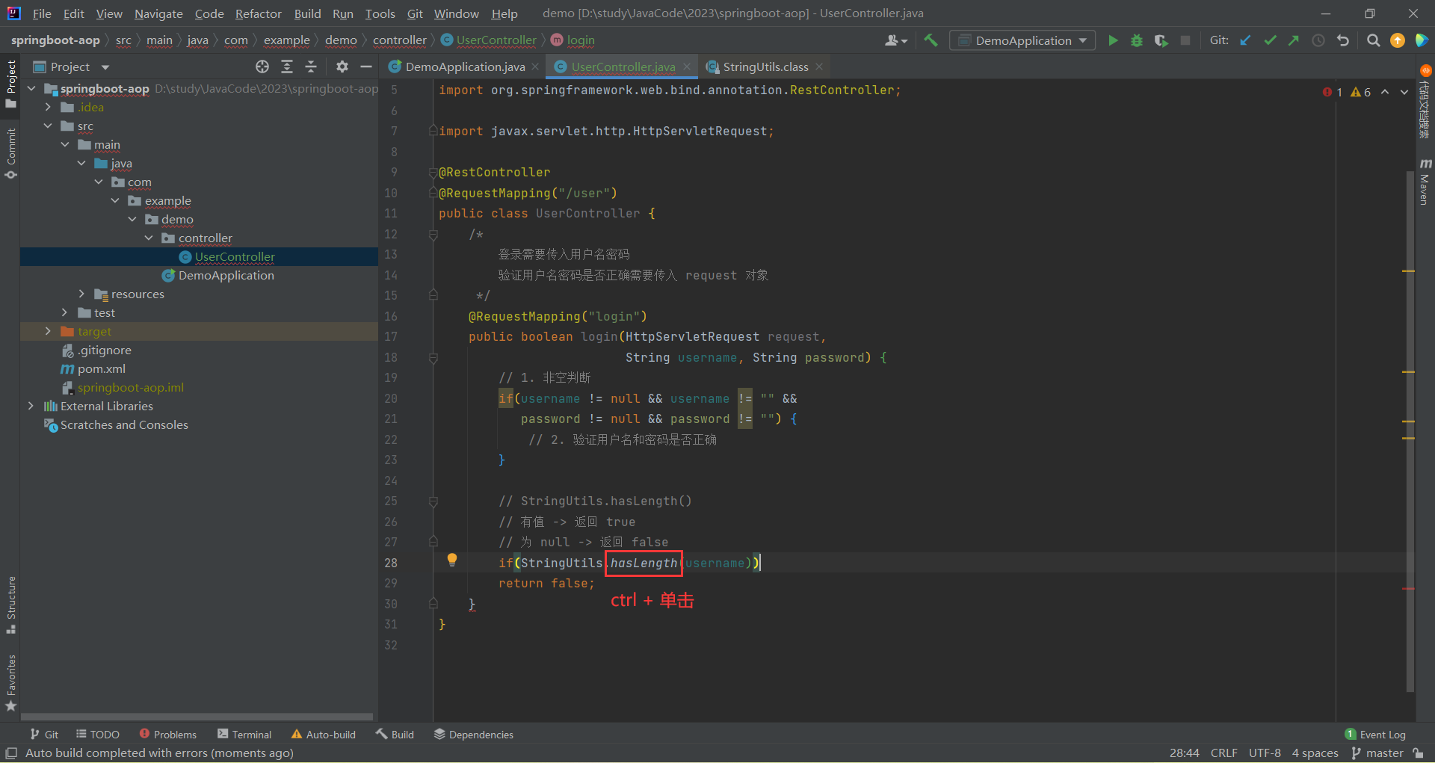
Task: Click the master git branch widget
Action: [x=1377, y=753]
